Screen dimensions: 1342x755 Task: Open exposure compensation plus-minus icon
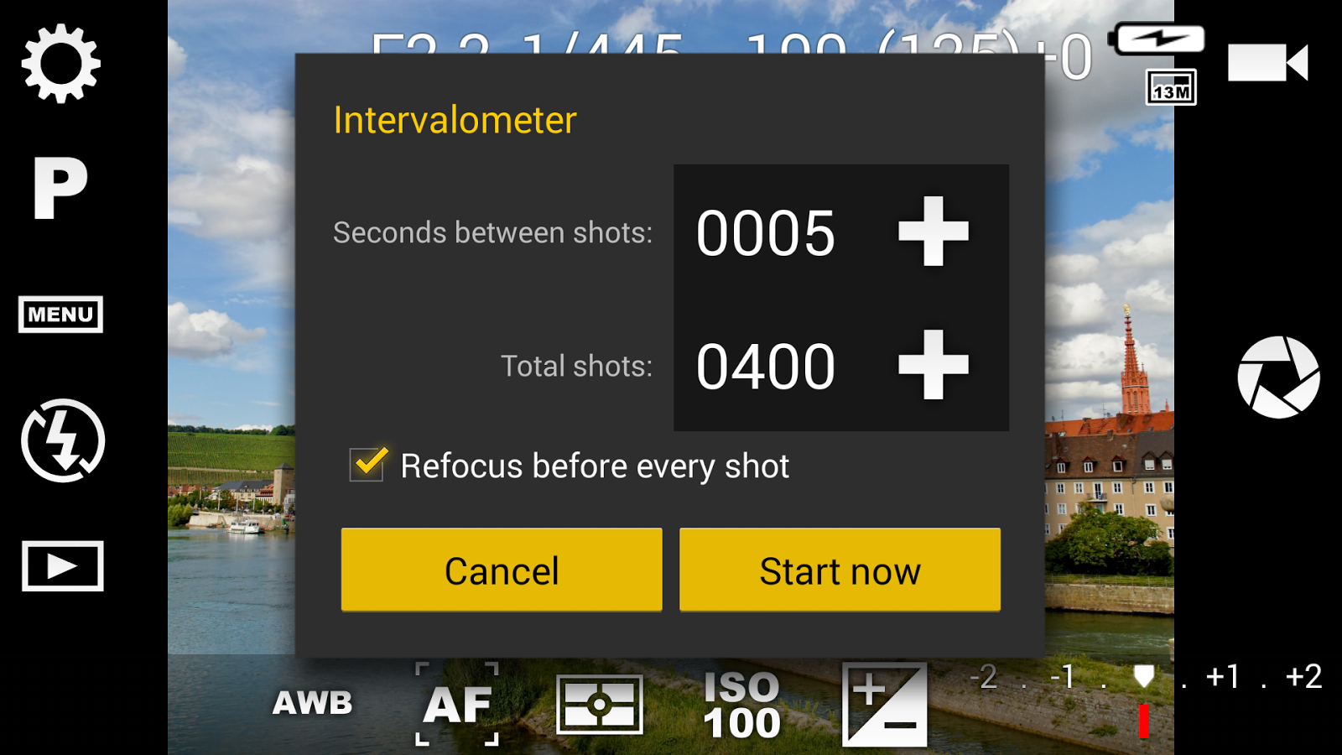(885, 705)
